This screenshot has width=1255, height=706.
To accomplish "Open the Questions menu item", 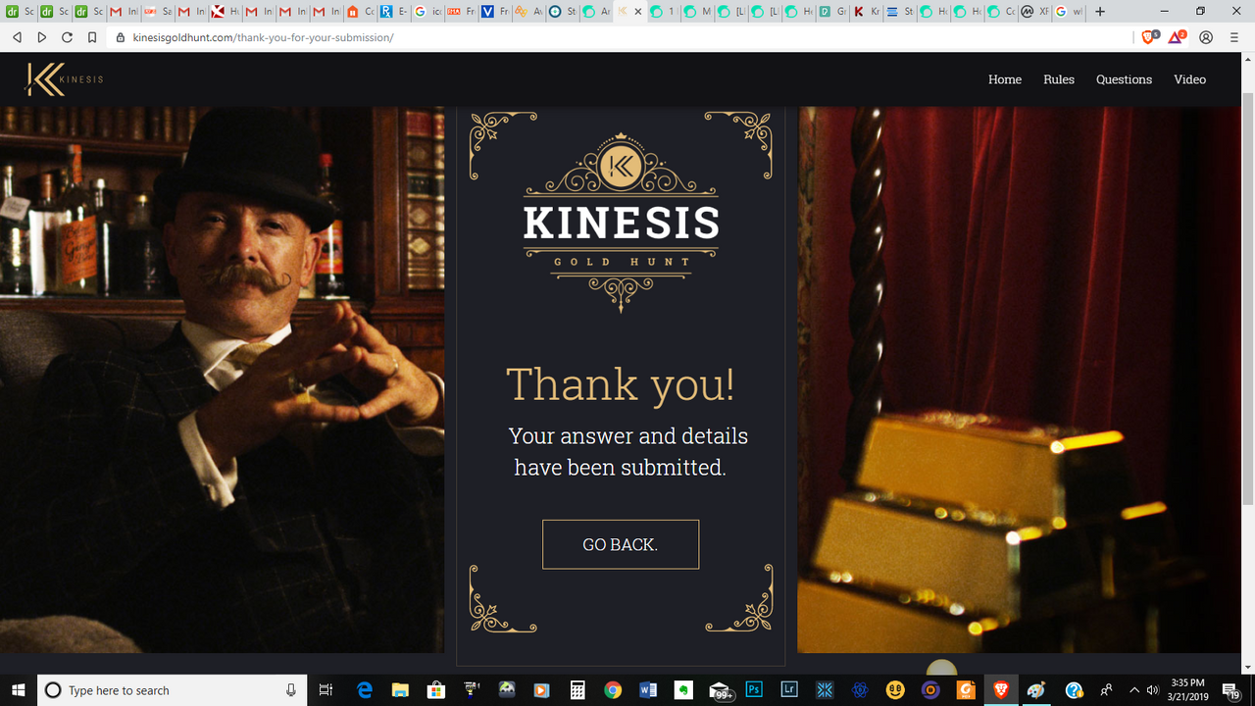I will point(1124,79).
